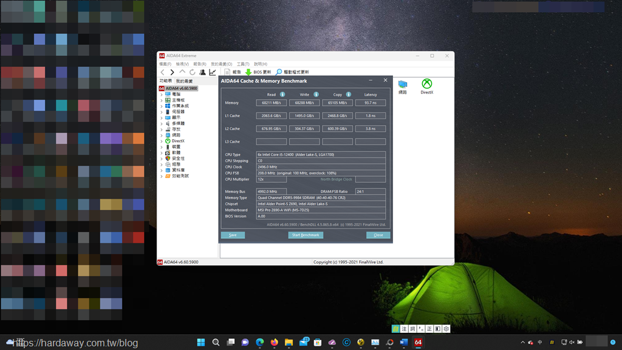This screenshot has height=350, width=622.
Task: Open the DirectX icon in the right pane
Action: [427, 86]
